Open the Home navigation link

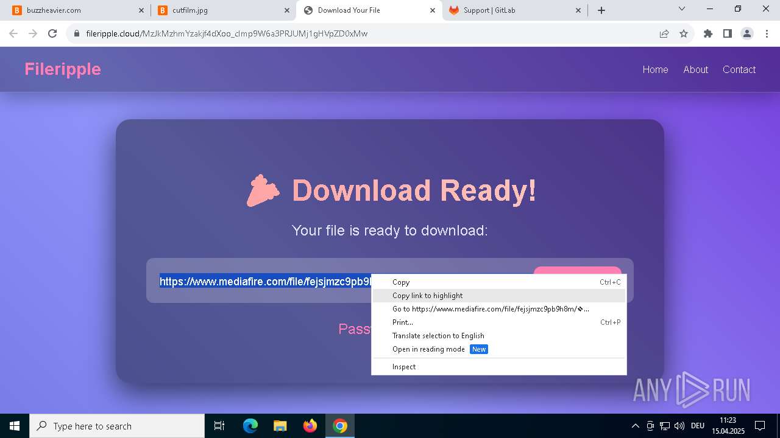tap(655, 69)
